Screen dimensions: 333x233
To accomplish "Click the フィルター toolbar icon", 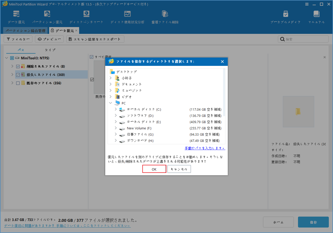I will (18, 39).
